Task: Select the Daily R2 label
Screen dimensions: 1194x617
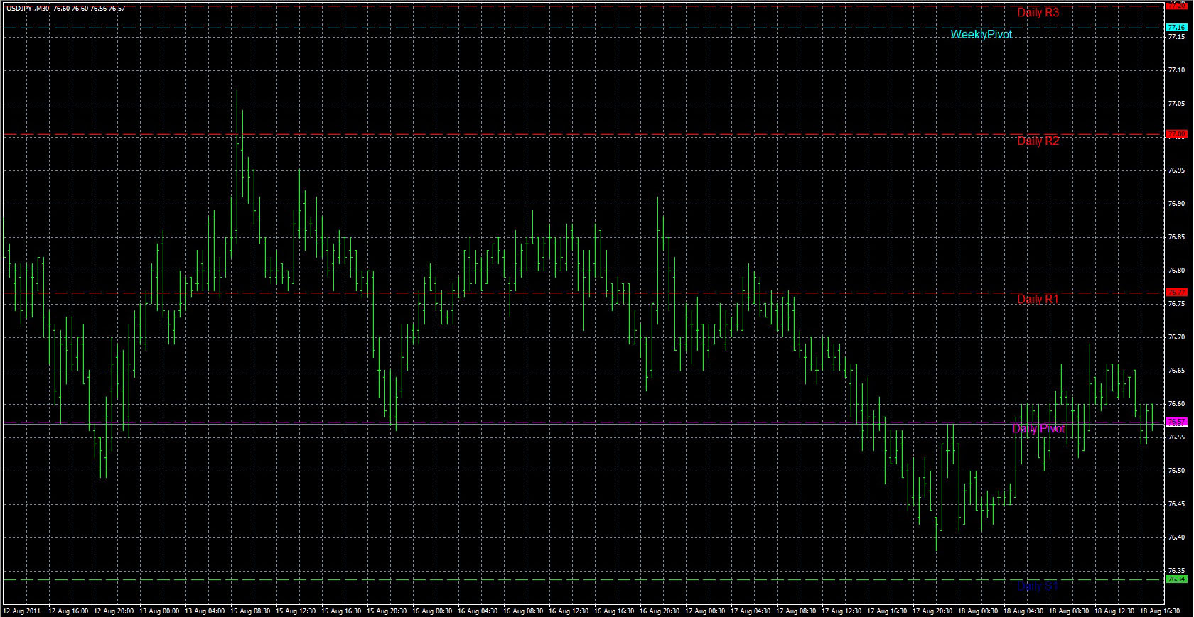Action: pos(1038,141)
